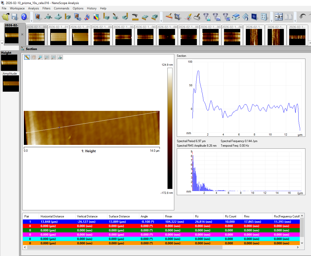Click the Horizontal Distance column header
311x256 pixels.
coord(52,216)
